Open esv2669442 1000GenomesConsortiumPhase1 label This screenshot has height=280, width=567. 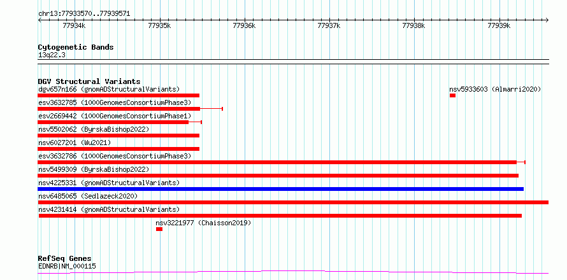[x=115, y=116]
